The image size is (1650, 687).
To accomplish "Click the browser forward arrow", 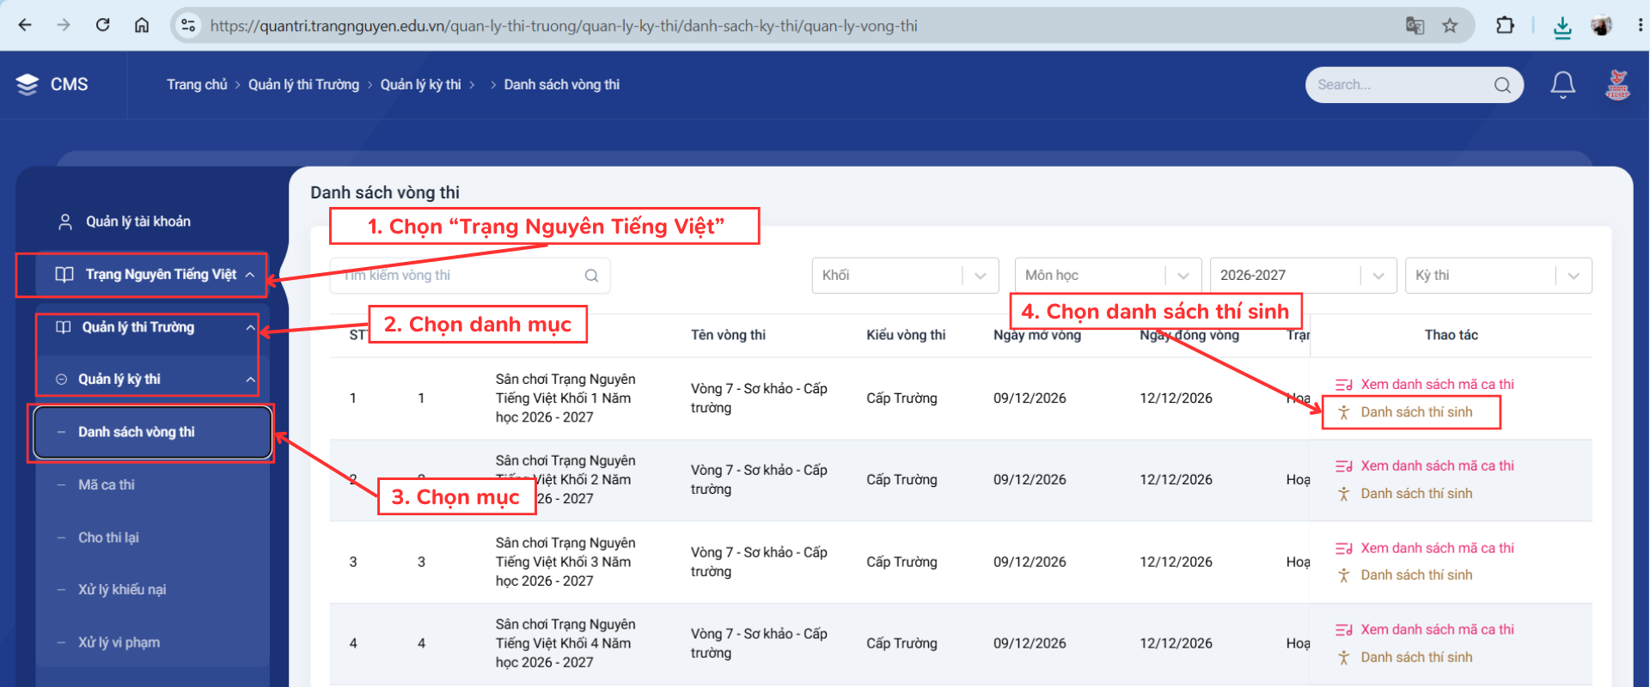I will pyautogui.click(x=64, y=25).
